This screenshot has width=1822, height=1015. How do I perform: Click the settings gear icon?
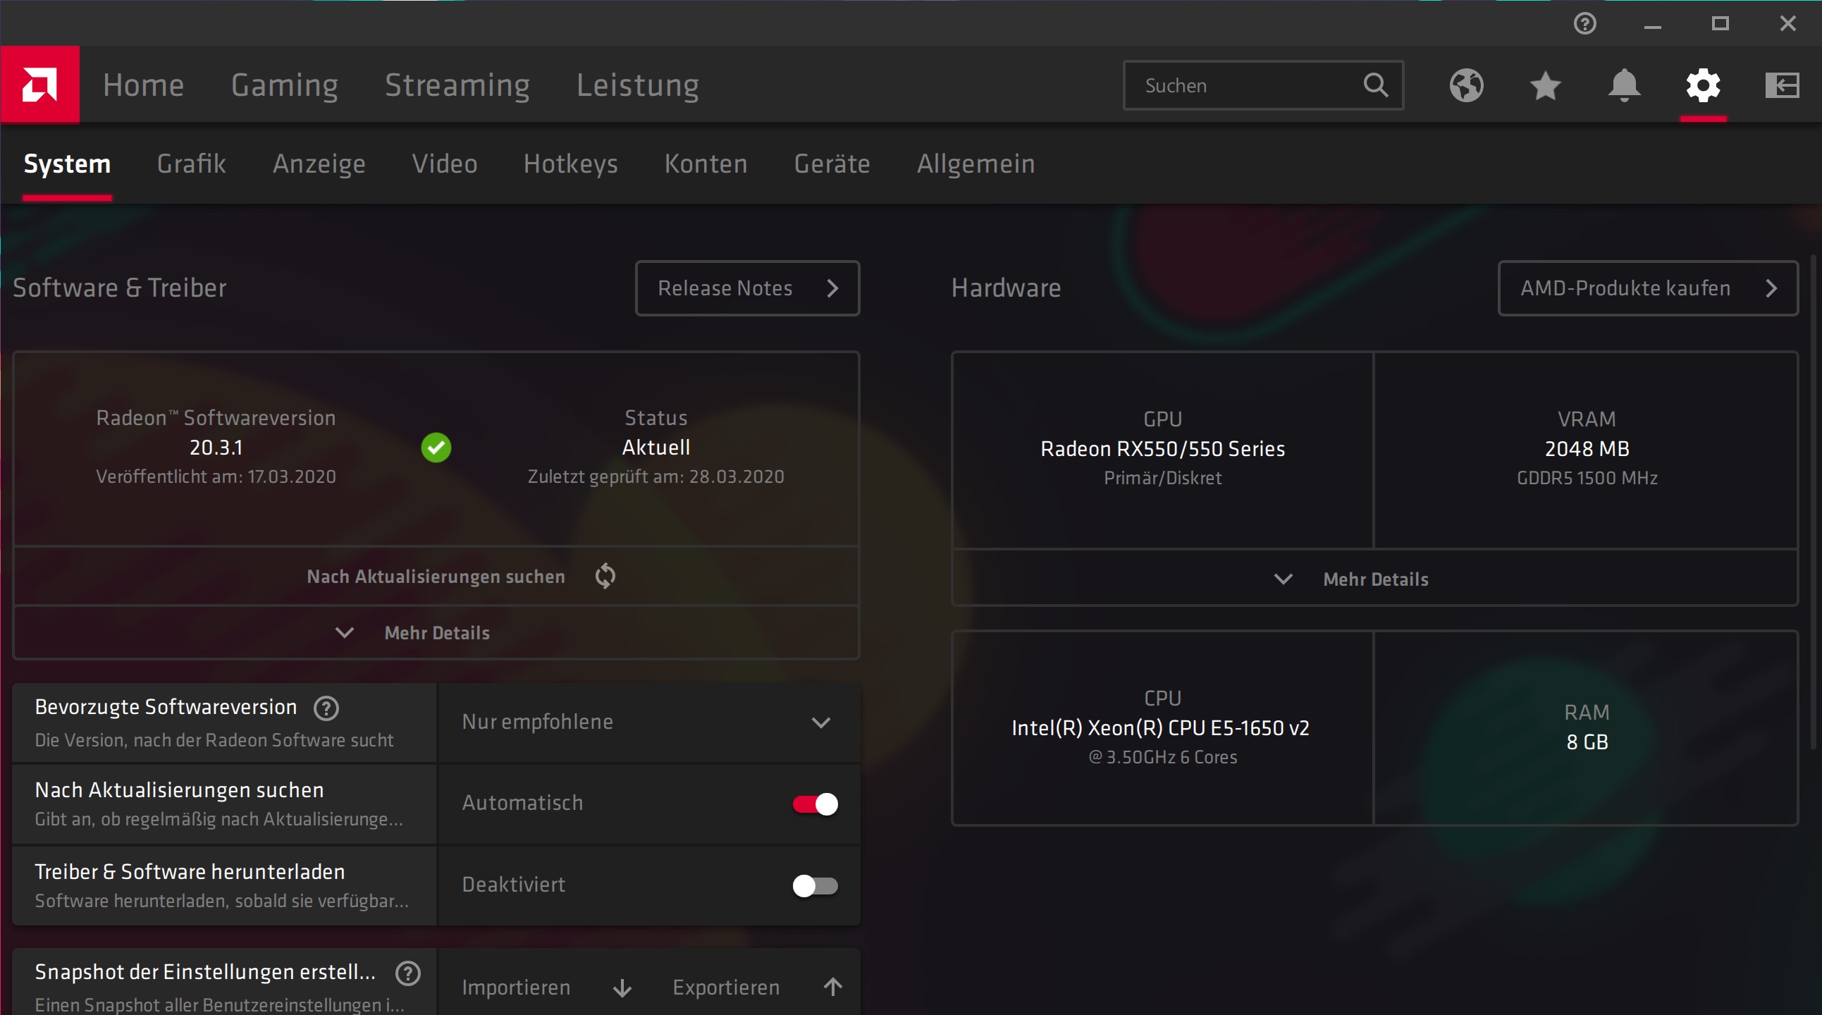pos(1703,85)
